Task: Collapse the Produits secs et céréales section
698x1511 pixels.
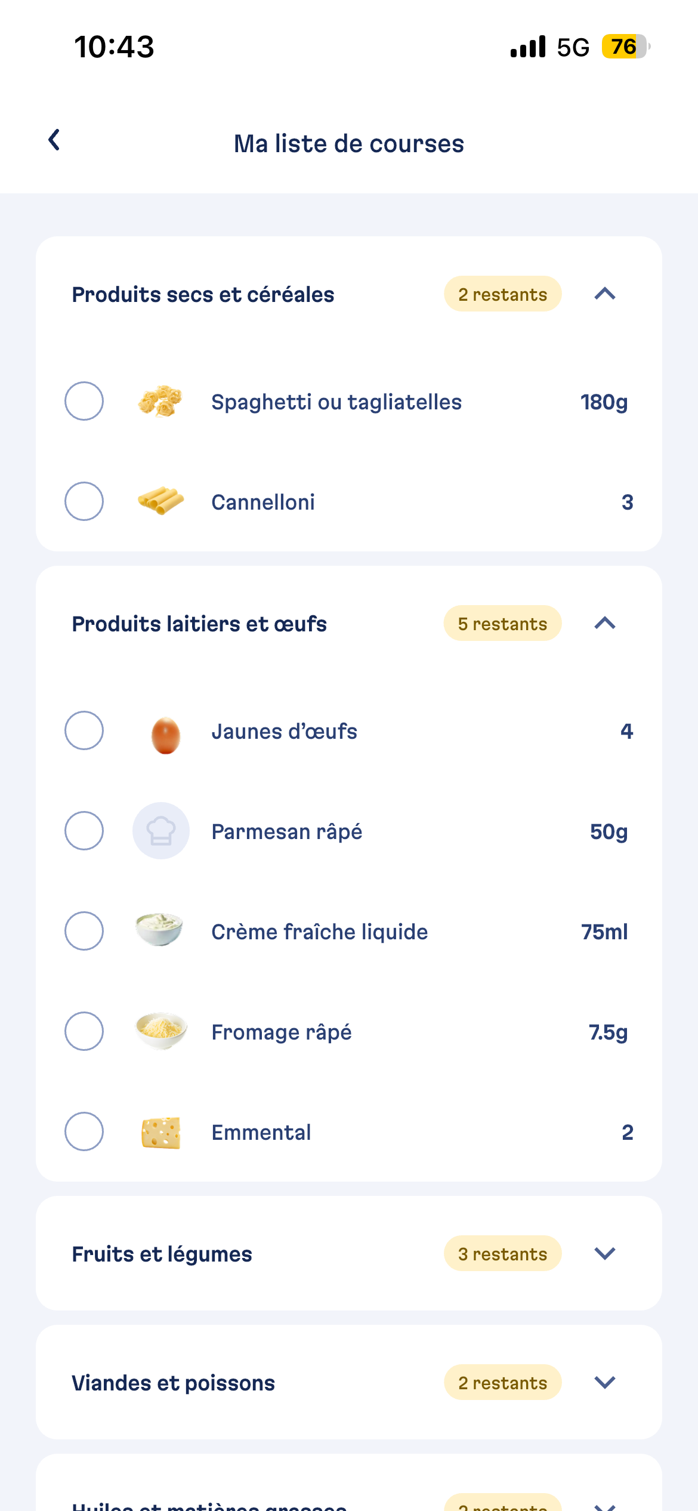Action: click(605, 294)
